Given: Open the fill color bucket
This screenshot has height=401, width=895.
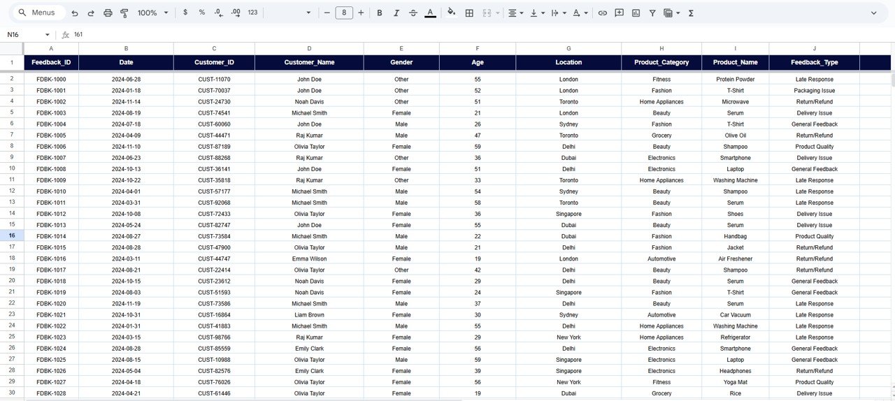Looking at the screenshot, I should (x=451, y=13).
